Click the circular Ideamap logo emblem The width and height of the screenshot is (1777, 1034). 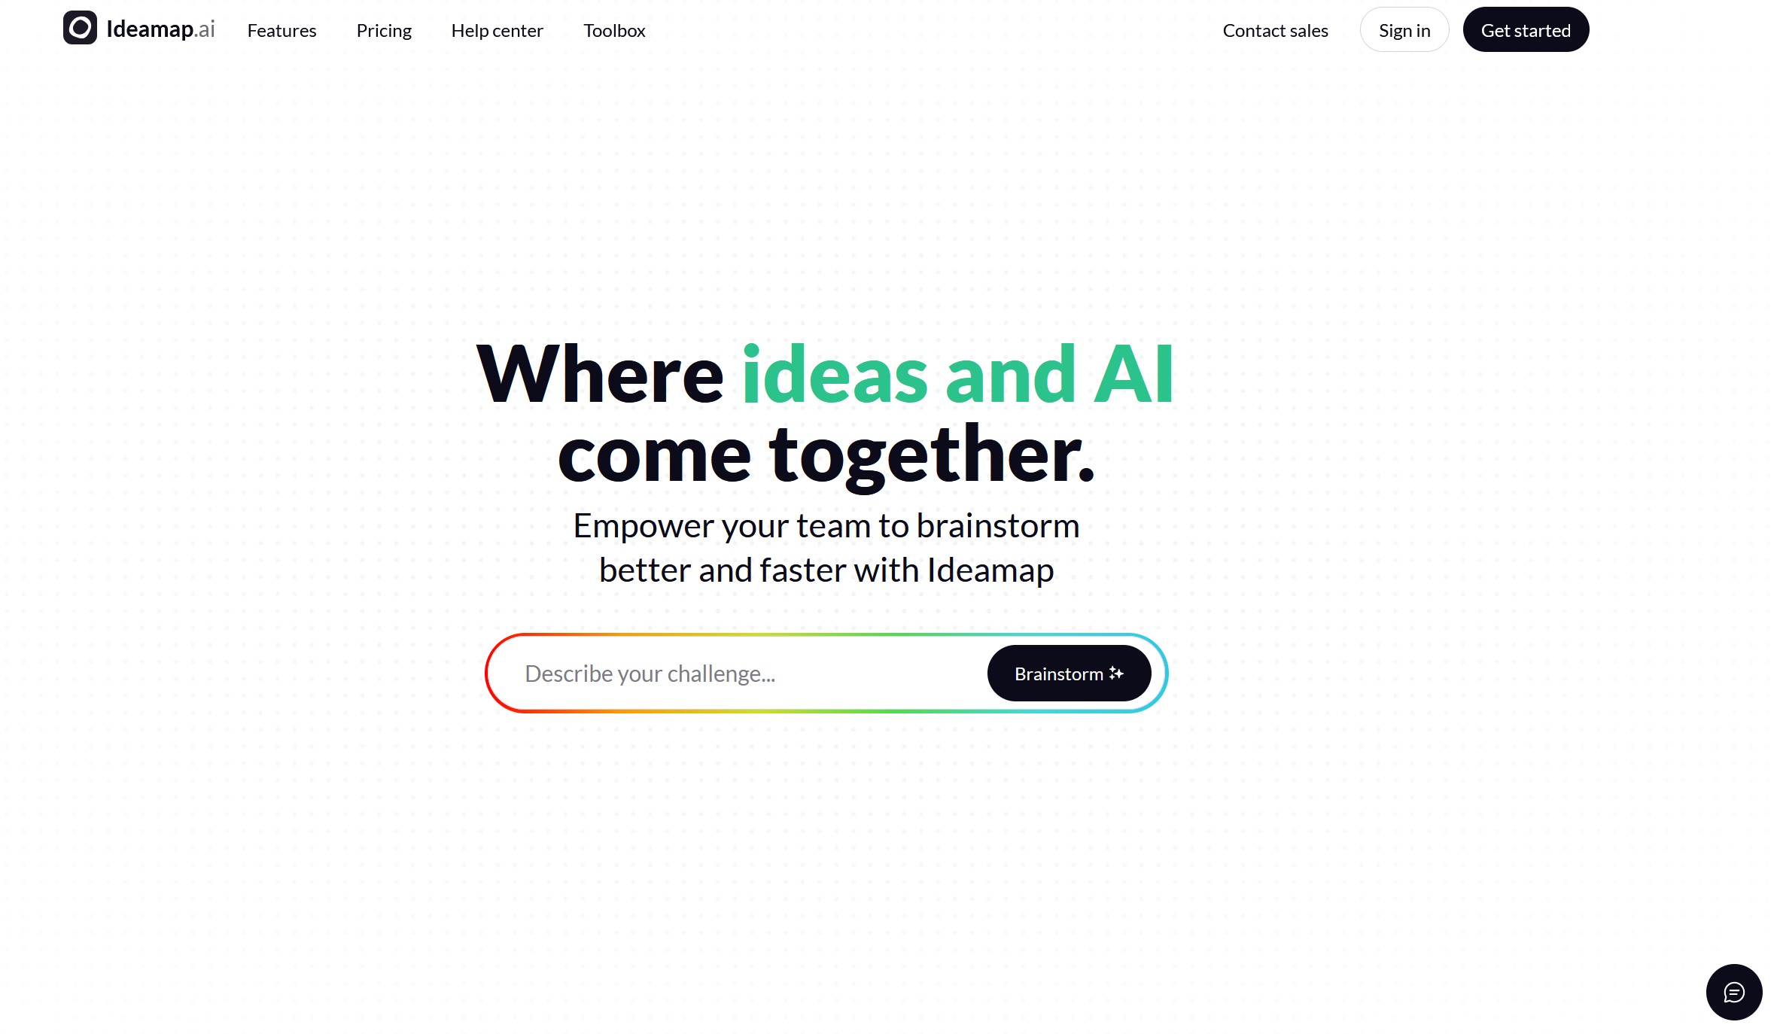[79, 27]
